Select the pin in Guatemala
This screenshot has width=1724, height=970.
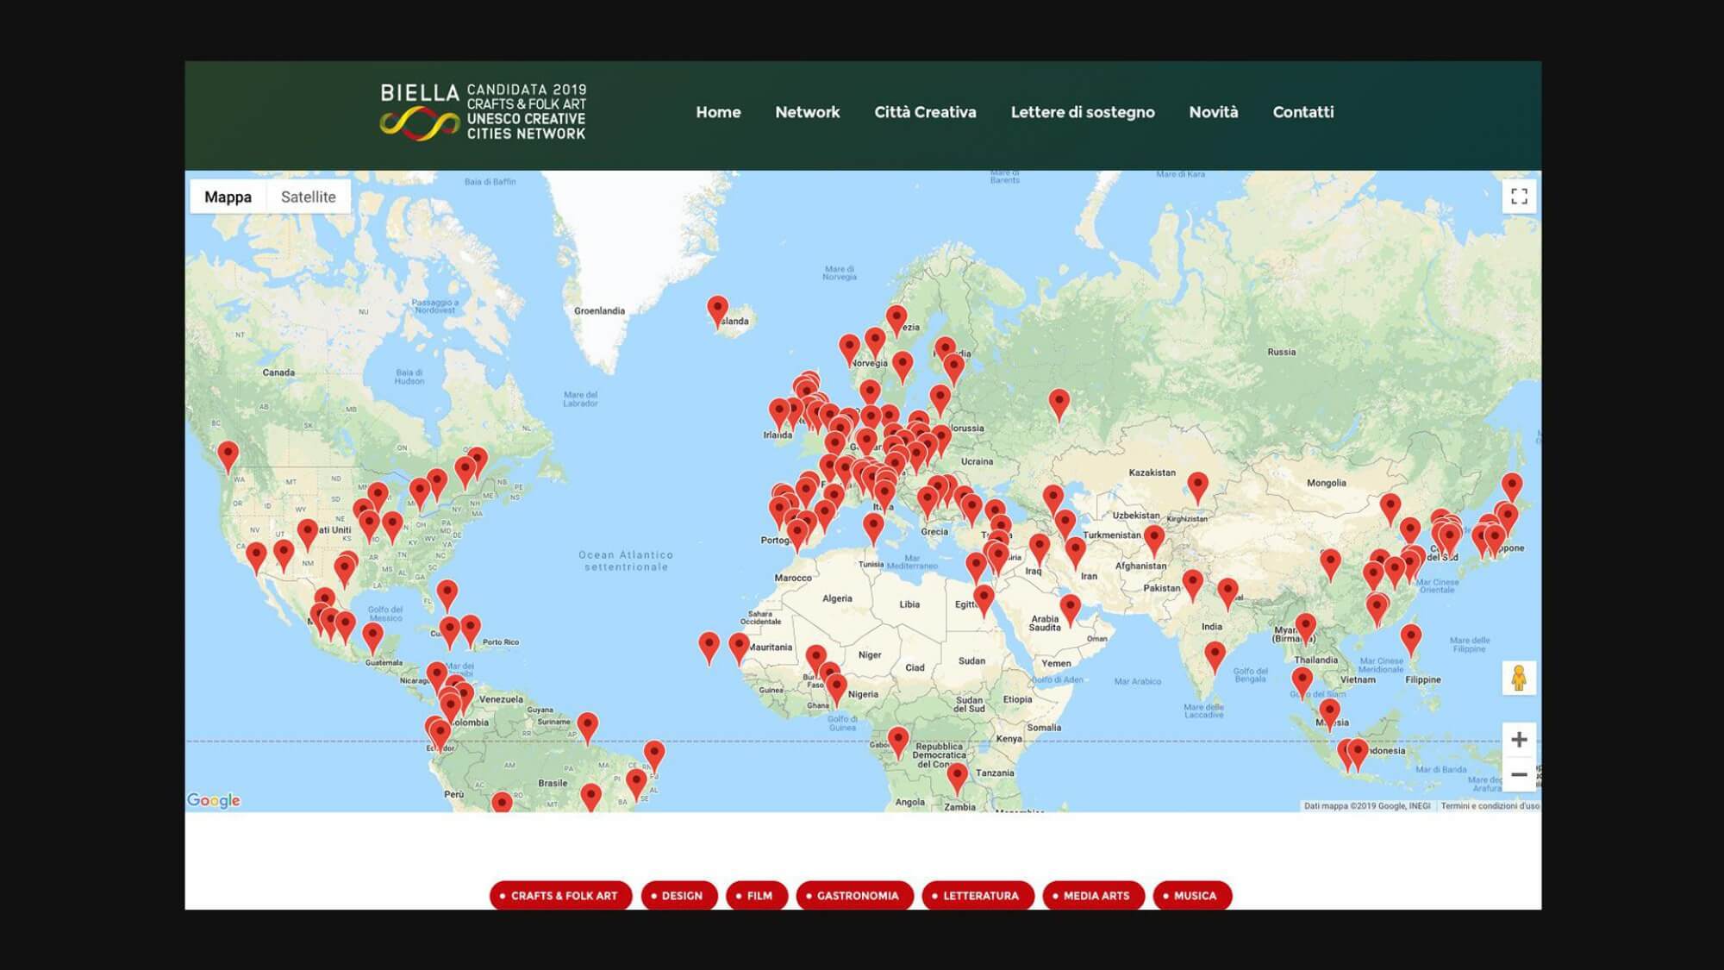pos(372,638)
